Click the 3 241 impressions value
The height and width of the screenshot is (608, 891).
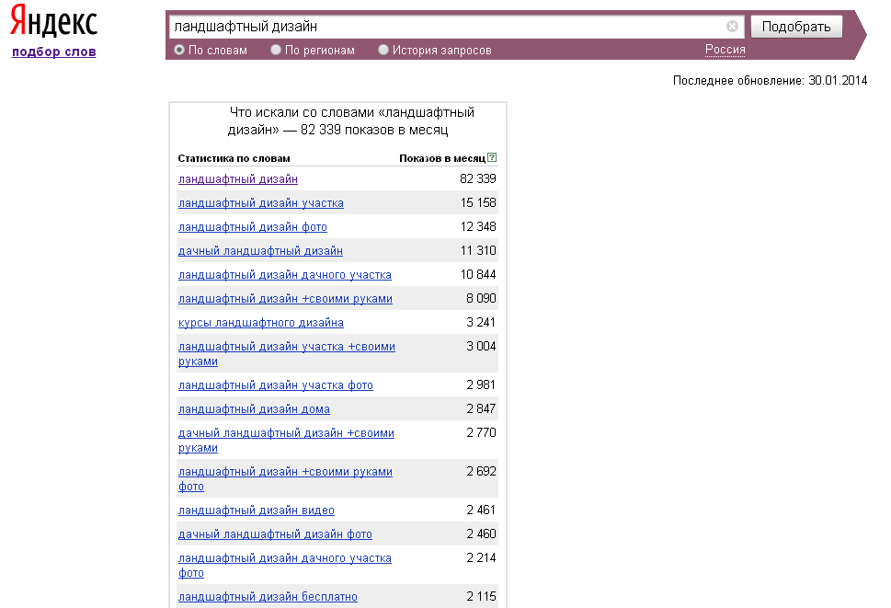tap(481, 322)
